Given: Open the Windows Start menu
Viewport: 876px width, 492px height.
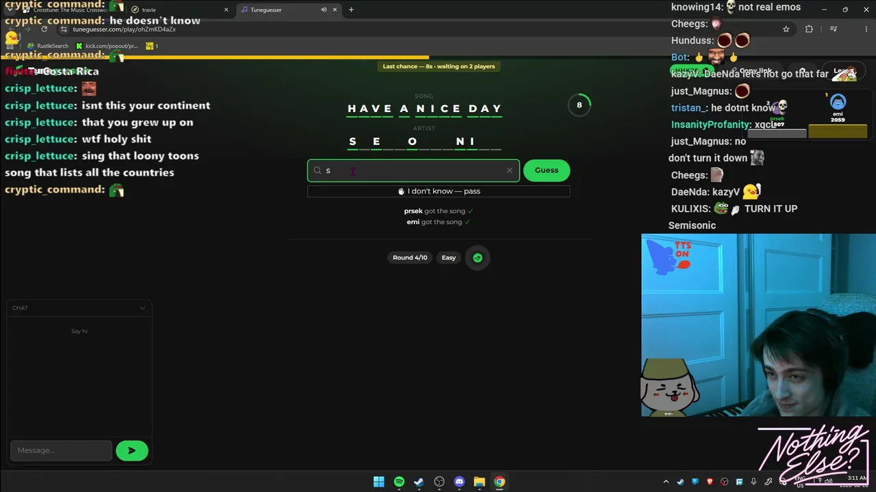Looking at the screenshot, I should click(x=378, y=482).
